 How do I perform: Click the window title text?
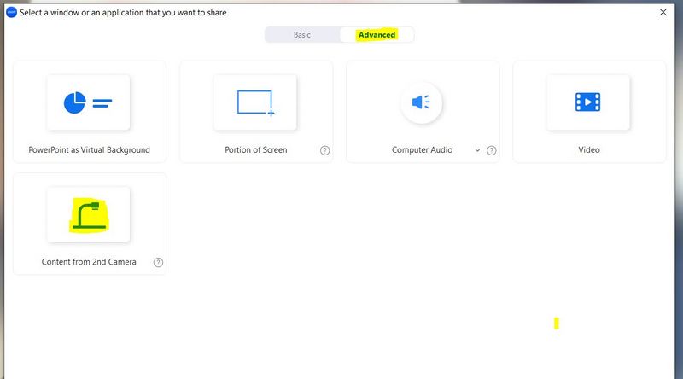click(124, 13)
